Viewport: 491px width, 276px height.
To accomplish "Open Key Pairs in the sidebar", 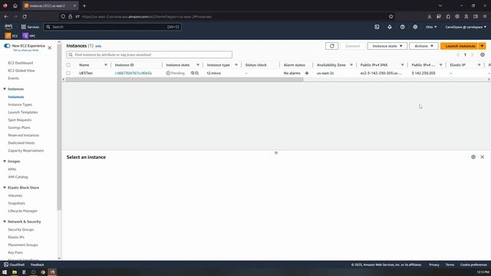I will 15,252.
